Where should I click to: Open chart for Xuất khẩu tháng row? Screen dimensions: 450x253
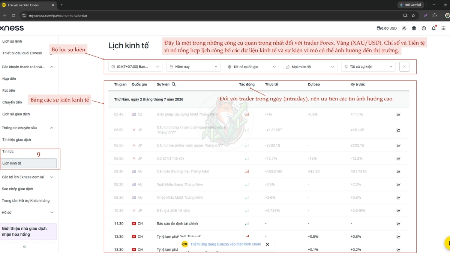pyautogui.click(x=399, y=184)
